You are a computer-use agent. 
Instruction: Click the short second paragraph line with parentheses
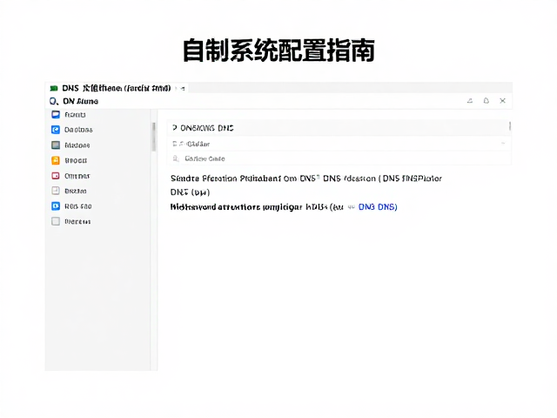point(190,192)
